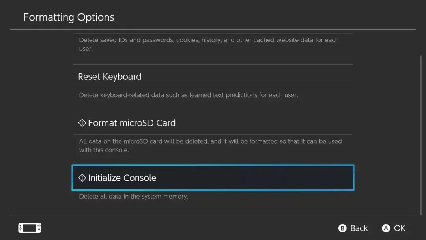Click the Back label in the footer

pyautogui.click(x=359, y=228)
